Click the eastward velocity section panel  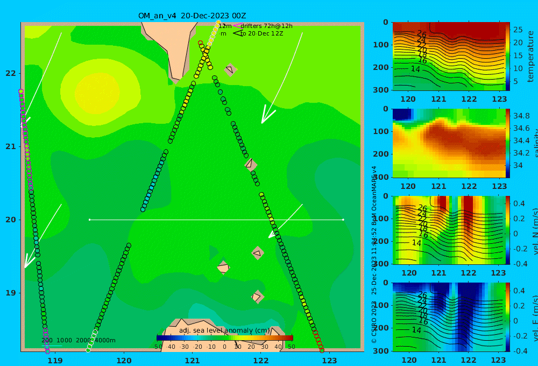pyautogui.click(x=449, y=317)
